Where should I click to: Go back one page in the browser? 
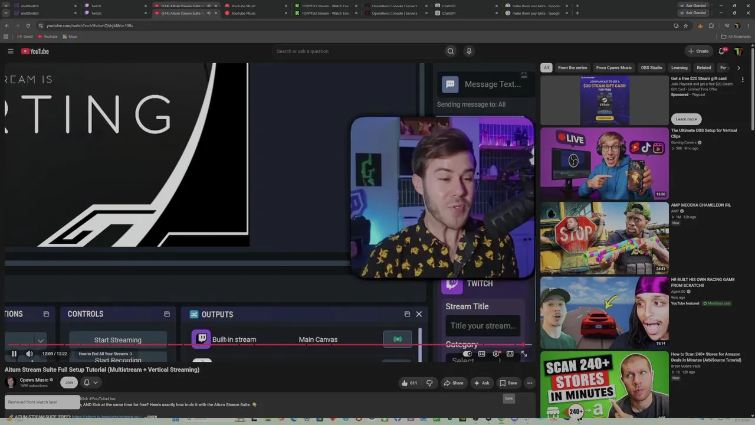(x=6, y=25)
